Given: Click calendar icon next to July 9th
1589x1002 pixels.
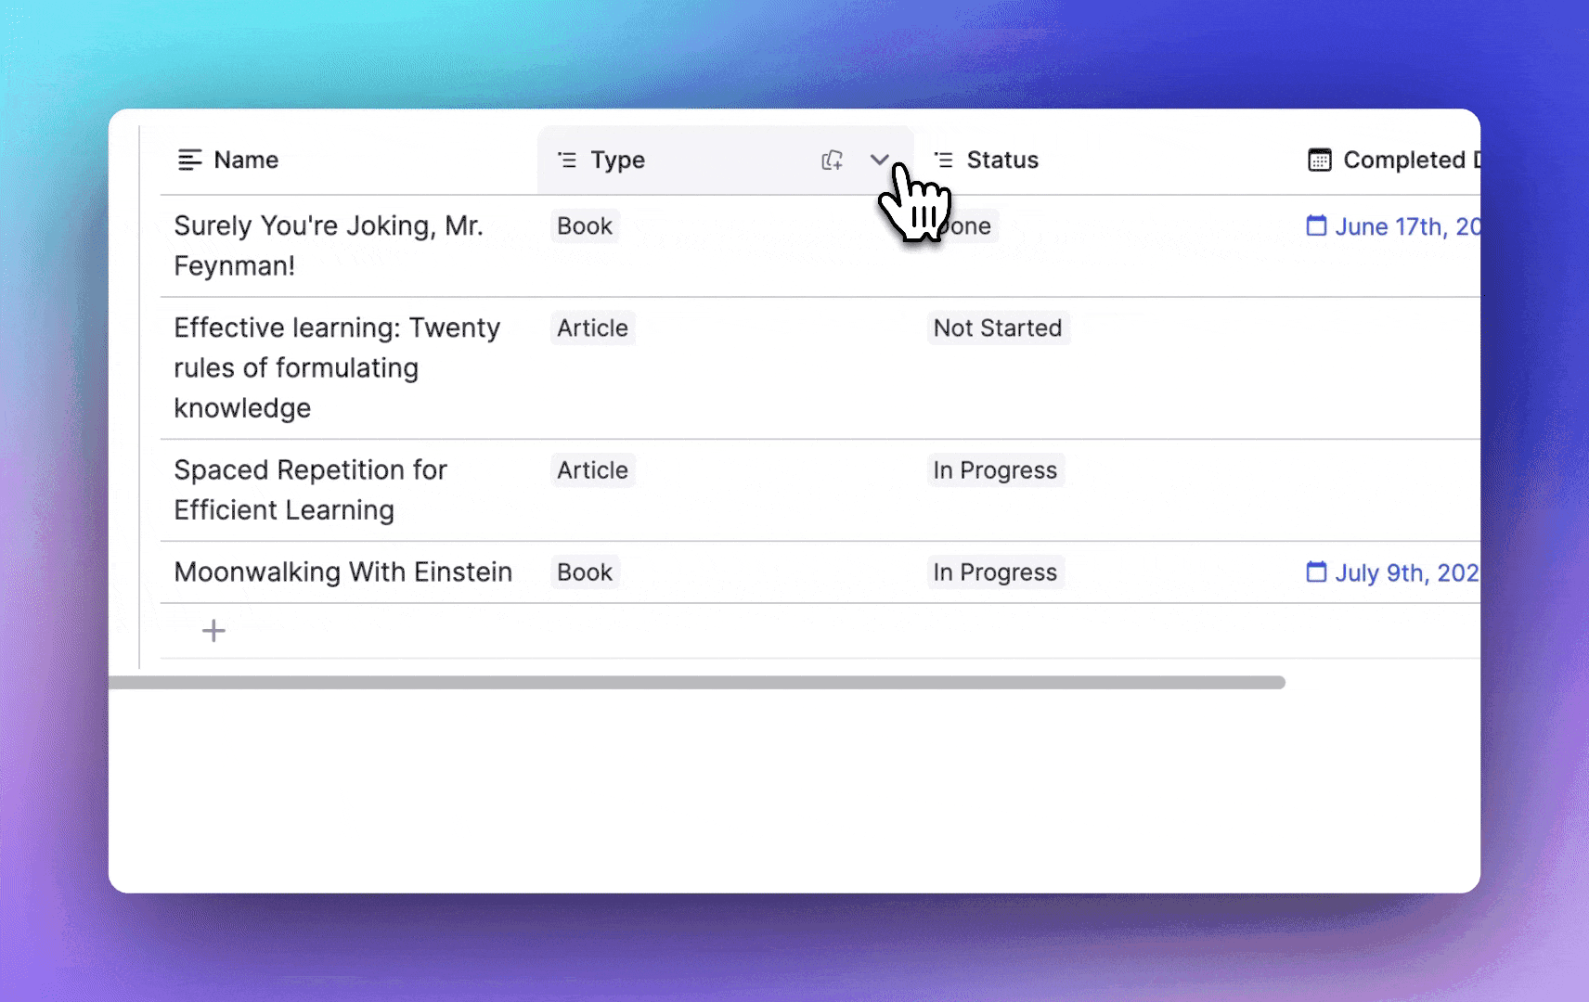Looking at the screenshot, I should (1316, 572).
